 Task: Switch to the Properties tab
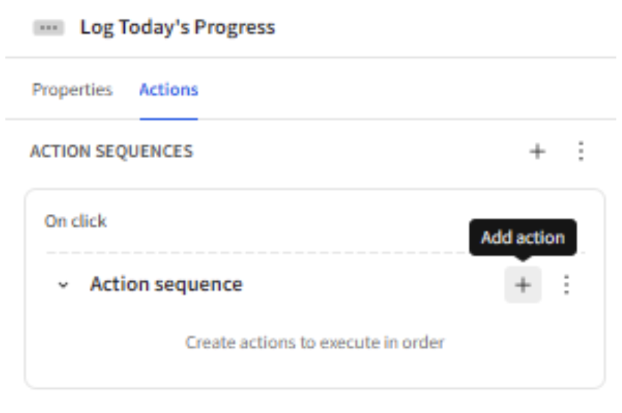click(72, 90)
